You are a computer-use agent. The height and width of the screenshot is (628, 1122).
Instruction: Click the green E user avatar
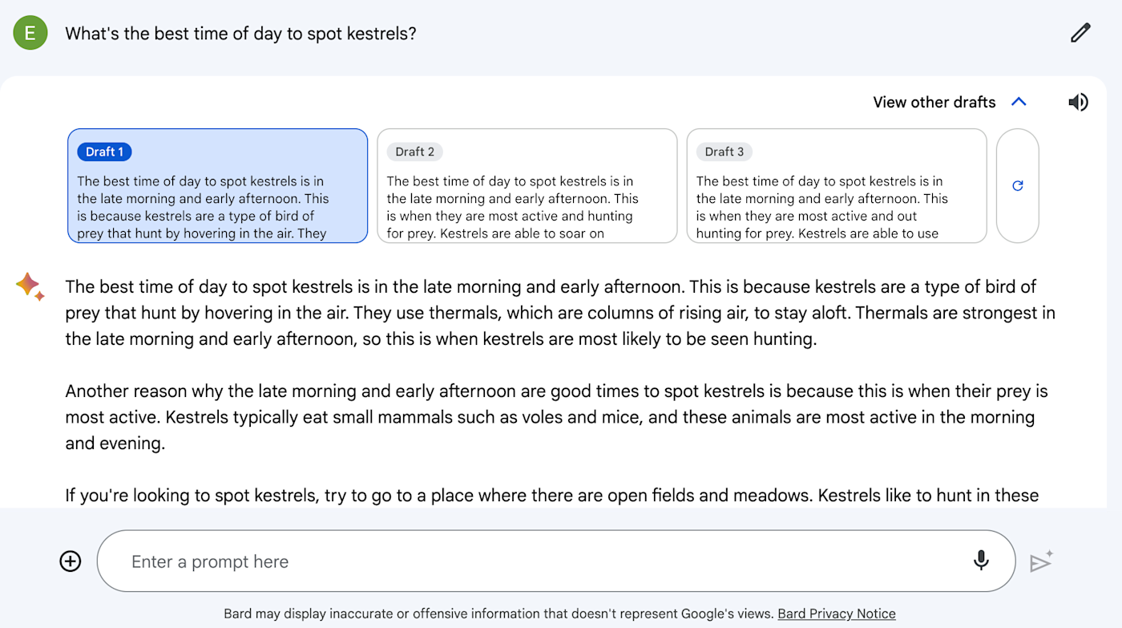(30, 33)
